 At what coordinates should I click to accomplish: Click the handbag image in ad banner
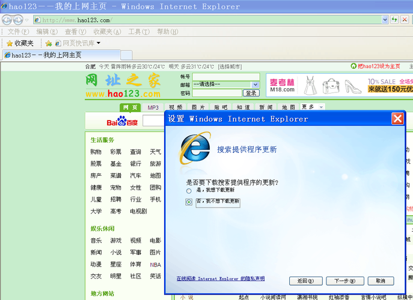click(331, 85)
